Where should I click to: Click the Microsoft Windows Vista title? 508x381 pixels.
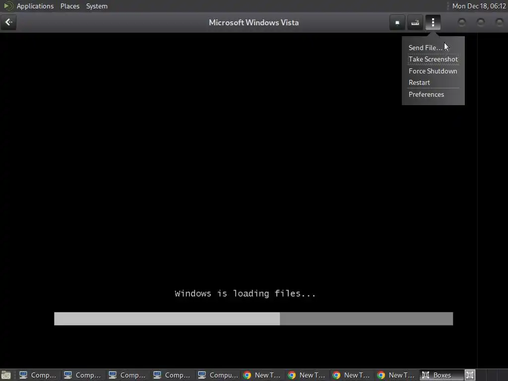[254, 23]
